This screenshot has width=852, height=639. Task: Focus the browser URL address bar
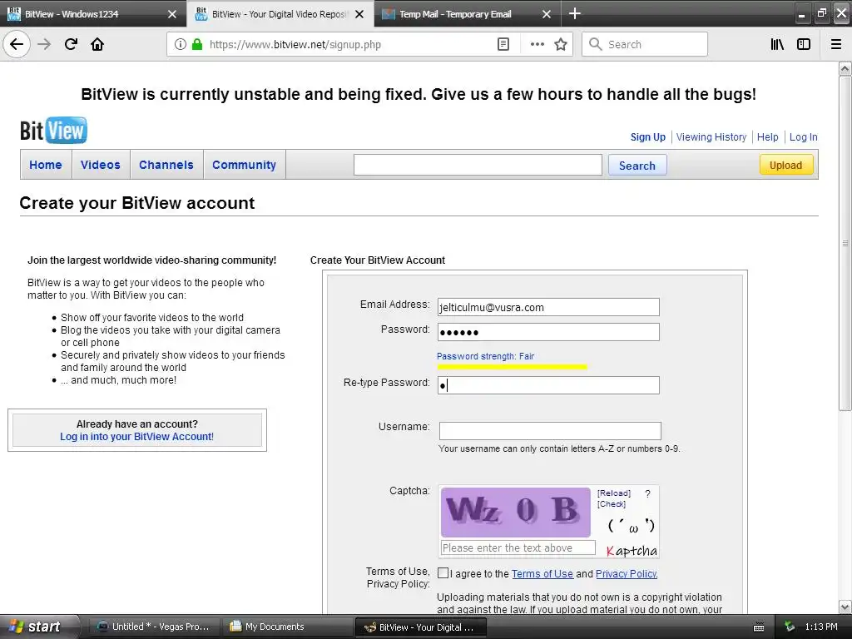pos(348,45)
